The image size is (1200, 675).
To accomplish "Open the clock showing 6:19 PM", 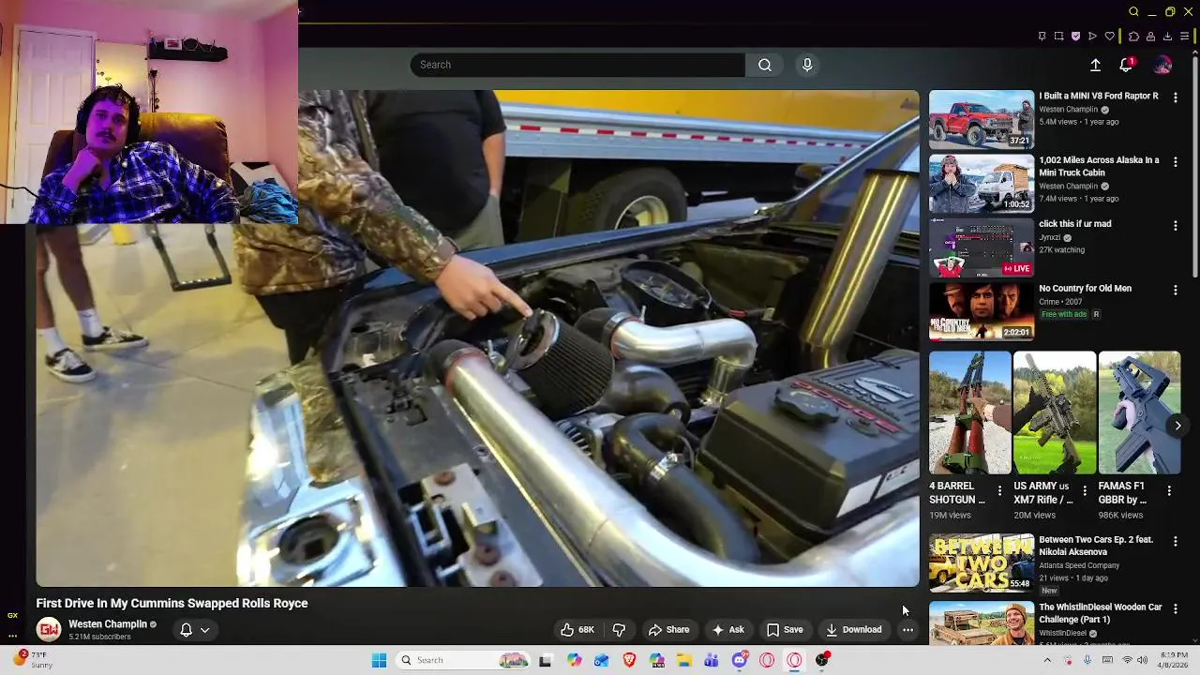I will [1174, 660].
